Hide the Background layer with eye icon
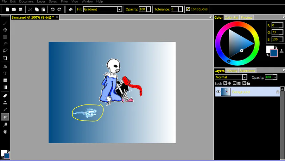Screen dimensions: 285x161 coord(218,92)
